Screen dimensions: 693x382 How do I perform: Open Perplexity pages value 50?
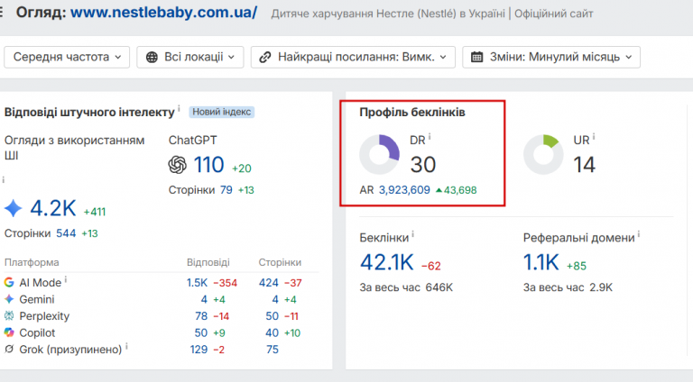pos(273,316)
